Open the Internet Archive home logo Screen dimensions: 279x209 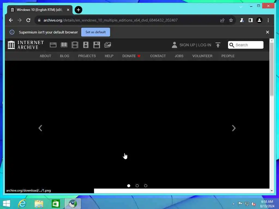tap(26, 45)
